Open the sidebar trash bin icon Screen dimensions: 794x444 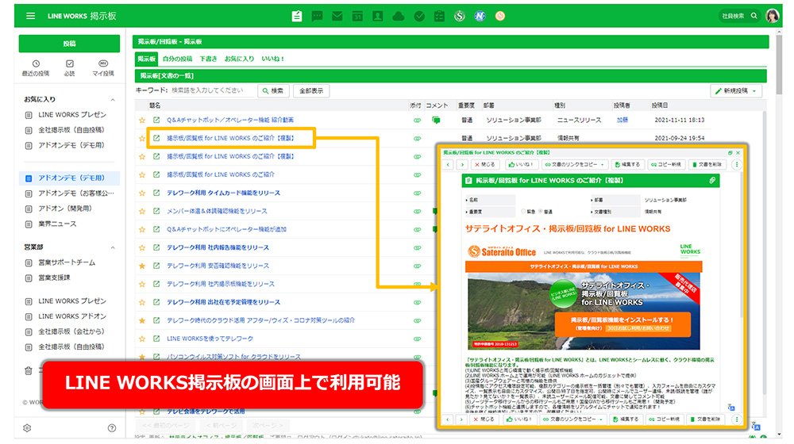click(x=29, y=371)
